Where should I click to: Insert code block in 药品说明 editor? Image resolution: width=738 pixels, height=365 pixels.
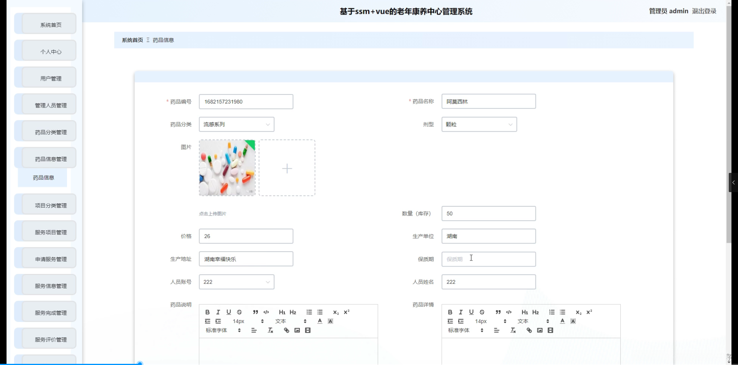pyautogui.click(x=266, y=312)
